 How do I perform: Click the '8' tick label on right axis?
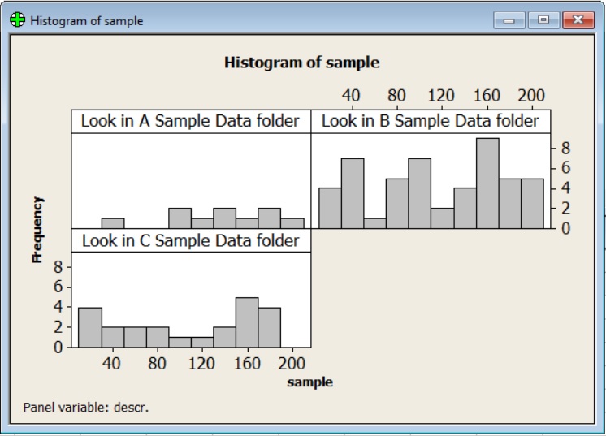tap(565, 149)
